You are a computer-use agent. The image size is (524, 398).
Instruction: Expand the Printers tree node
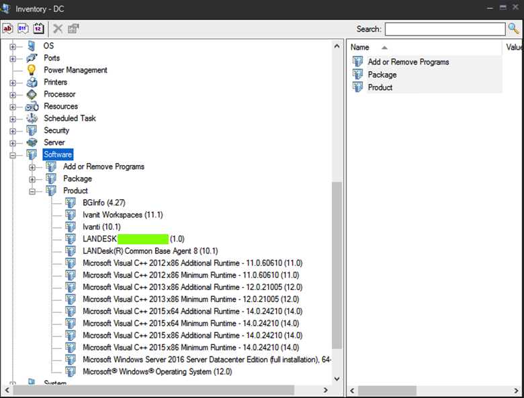pyautogui.click(x=13, y=83)
